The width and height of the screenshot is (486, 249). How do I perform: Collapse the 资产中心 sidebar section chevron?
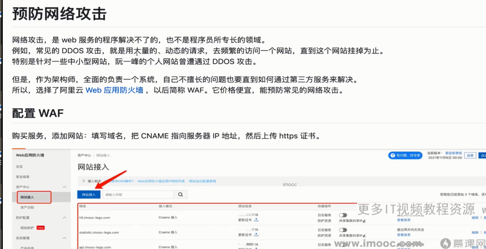(65, 187)
